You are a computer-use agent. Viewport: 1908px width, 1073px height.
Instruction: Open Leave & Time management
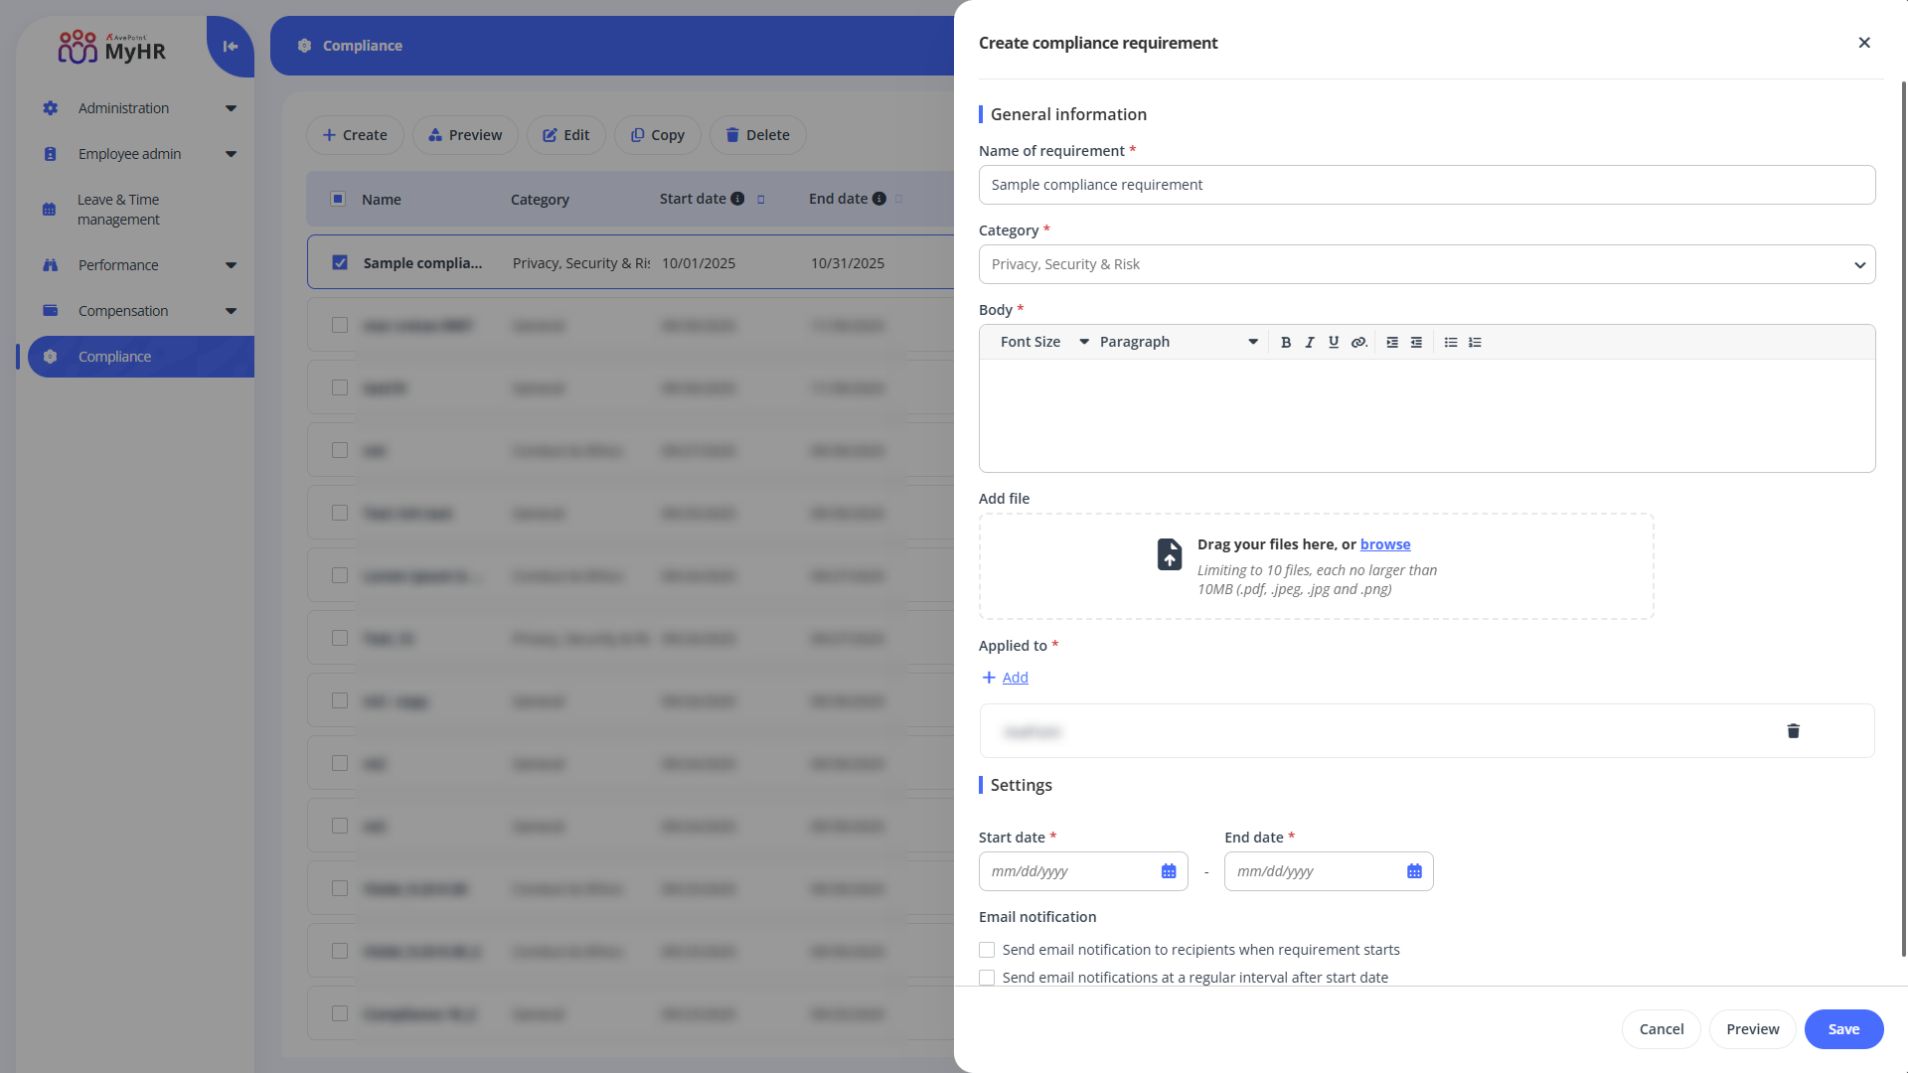(x=118, y=210)
